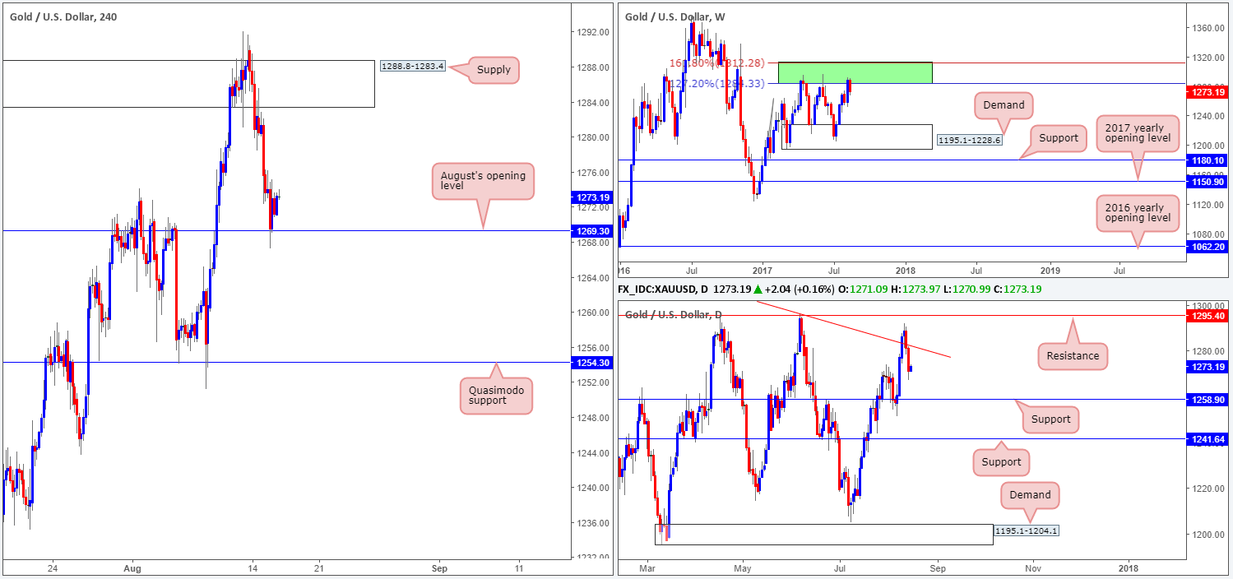The width and height of the screenshot is (1233, 579).
Task: Click the 1288.8-1283.4 supply zone label
Action: [x=413, y=66]
